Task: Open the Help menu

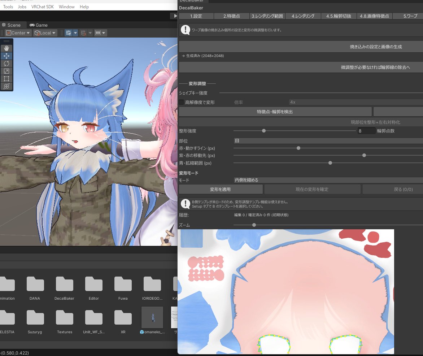Action: [84, 7]
